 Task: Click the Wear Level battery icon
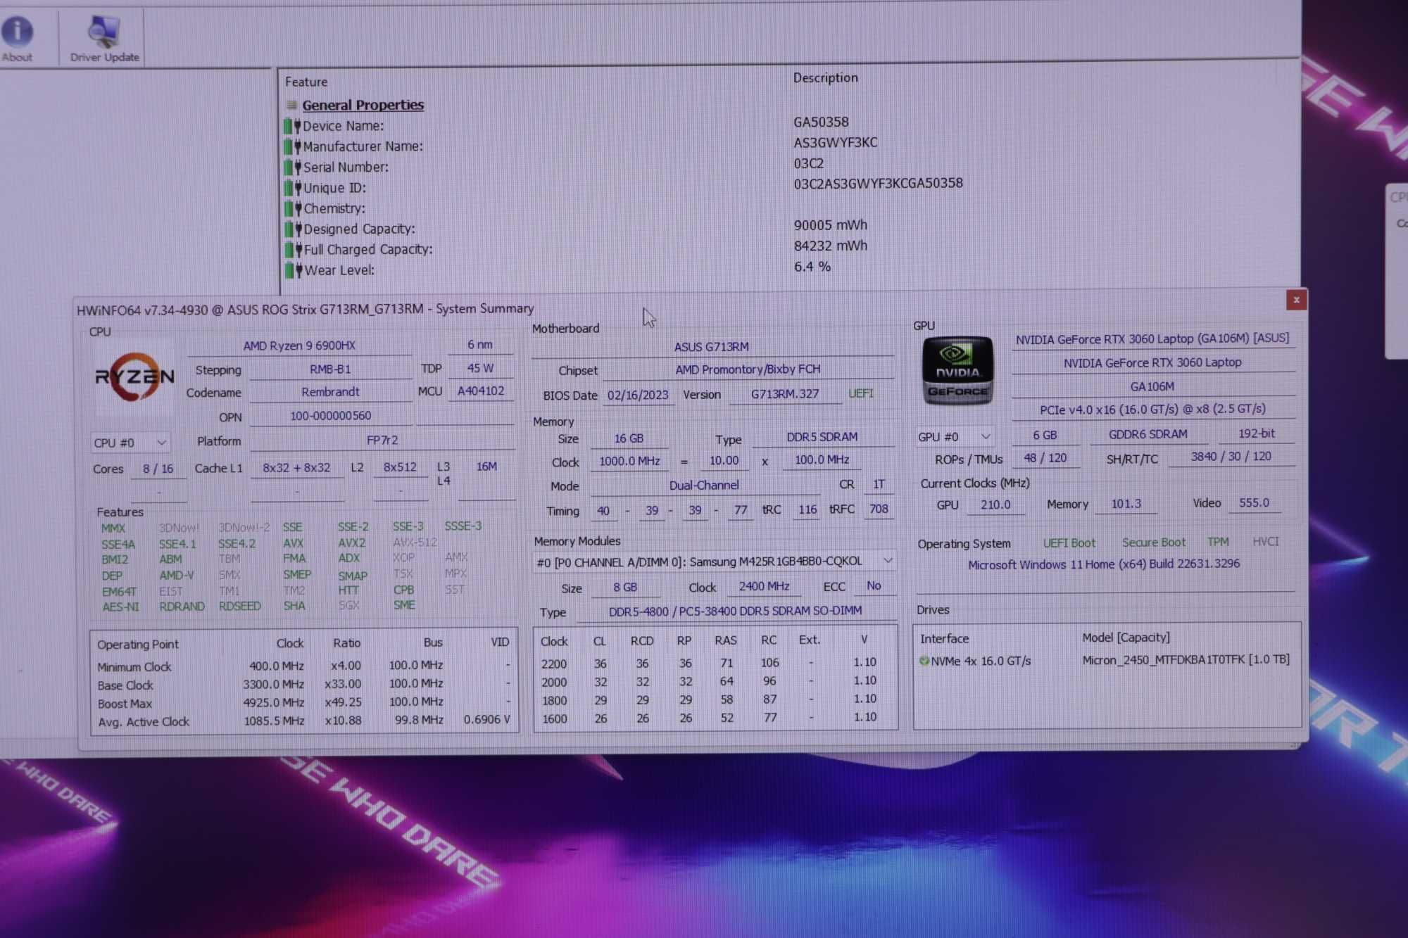click(293, 270)
